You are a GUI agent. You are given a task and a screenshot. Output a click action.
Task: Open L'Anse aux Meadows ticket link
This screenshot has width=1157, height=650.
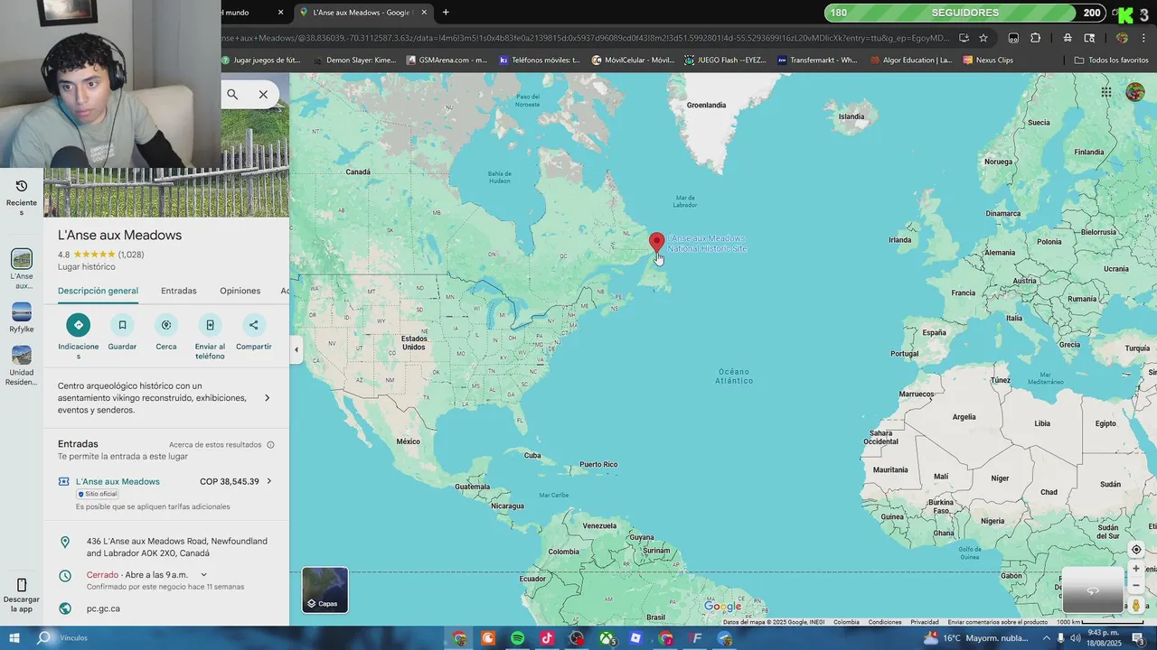click(x=118, y=481)
